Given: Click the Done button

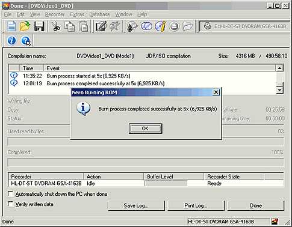Looking at the screenshot, I should click(x=256, y=206).
